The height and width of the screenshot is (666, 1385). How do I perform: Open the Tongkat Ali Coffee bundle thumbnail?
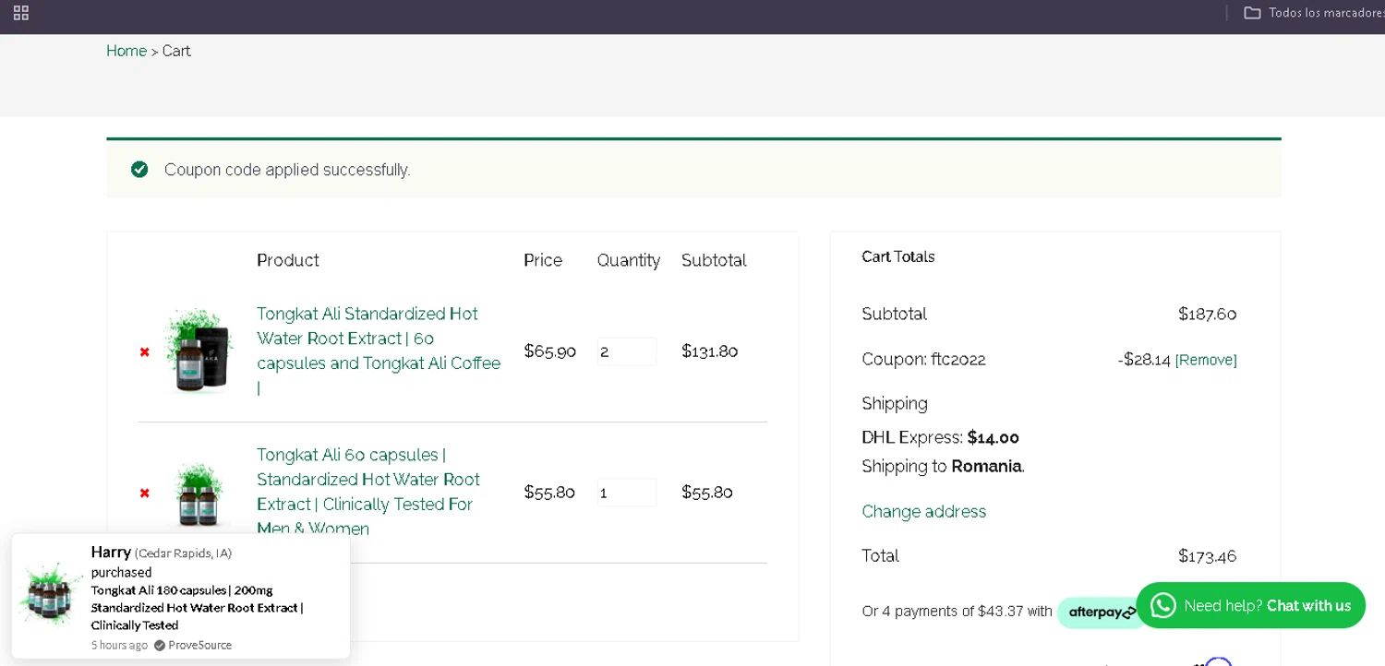199,351
